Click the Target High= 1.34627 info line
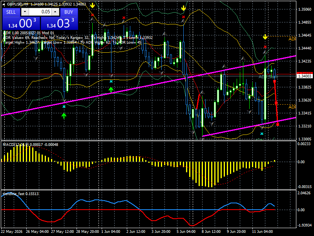This screenshot has height=236, width=314. 72,42
